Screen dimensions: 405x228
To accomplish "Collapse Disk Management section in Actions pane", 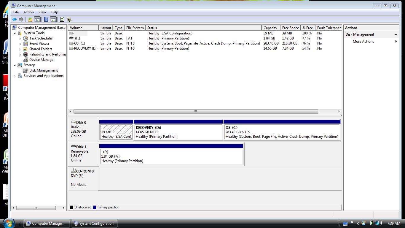I will click(x=396, y=34).
